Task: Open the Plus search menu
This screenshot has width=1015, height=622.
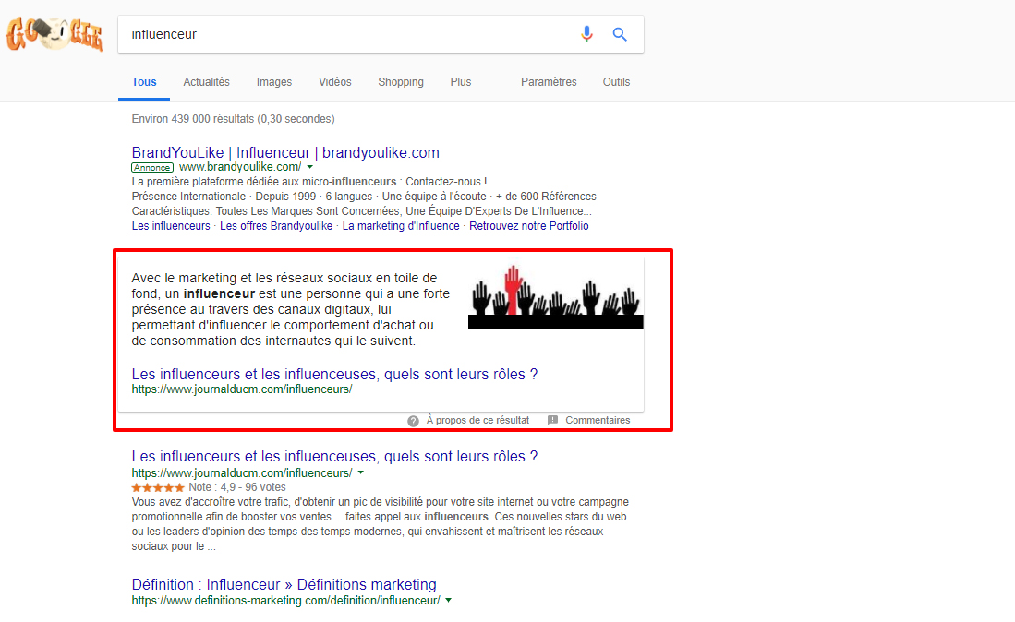Action: pos(461,82)
